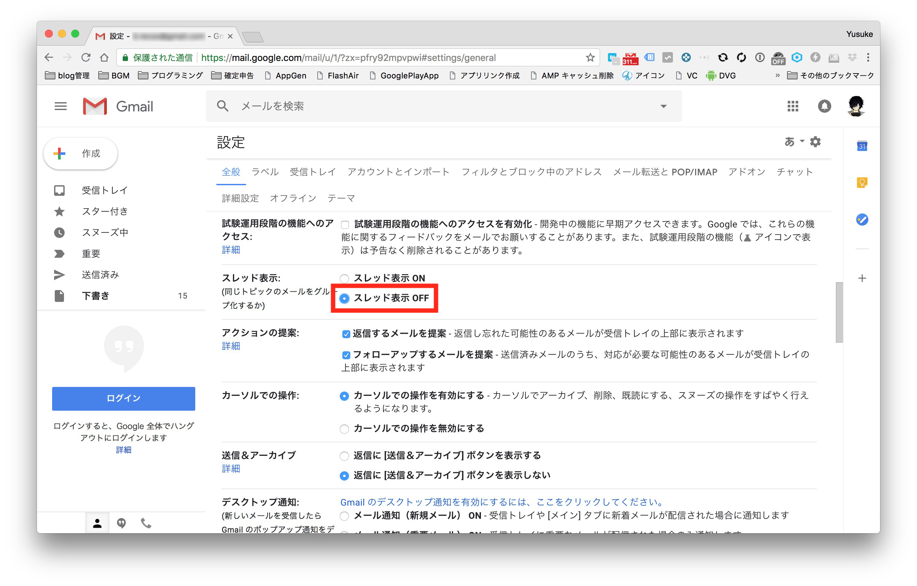This screenshot has height=586, width=917.
Task: Open the input tools あ dropdown arrow
Action: pos(802,141)
